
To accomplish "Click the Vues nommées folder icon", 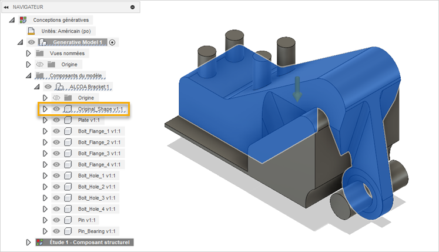I will [x=40, y=54].
